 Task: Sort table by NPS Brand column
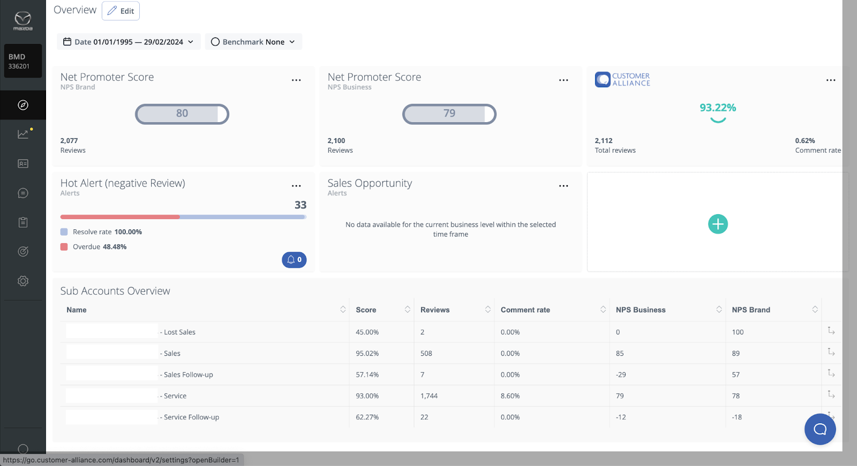coord(815,310)
